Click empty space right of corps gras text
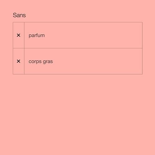Screen dimensions: 155x155 point(97,61)
